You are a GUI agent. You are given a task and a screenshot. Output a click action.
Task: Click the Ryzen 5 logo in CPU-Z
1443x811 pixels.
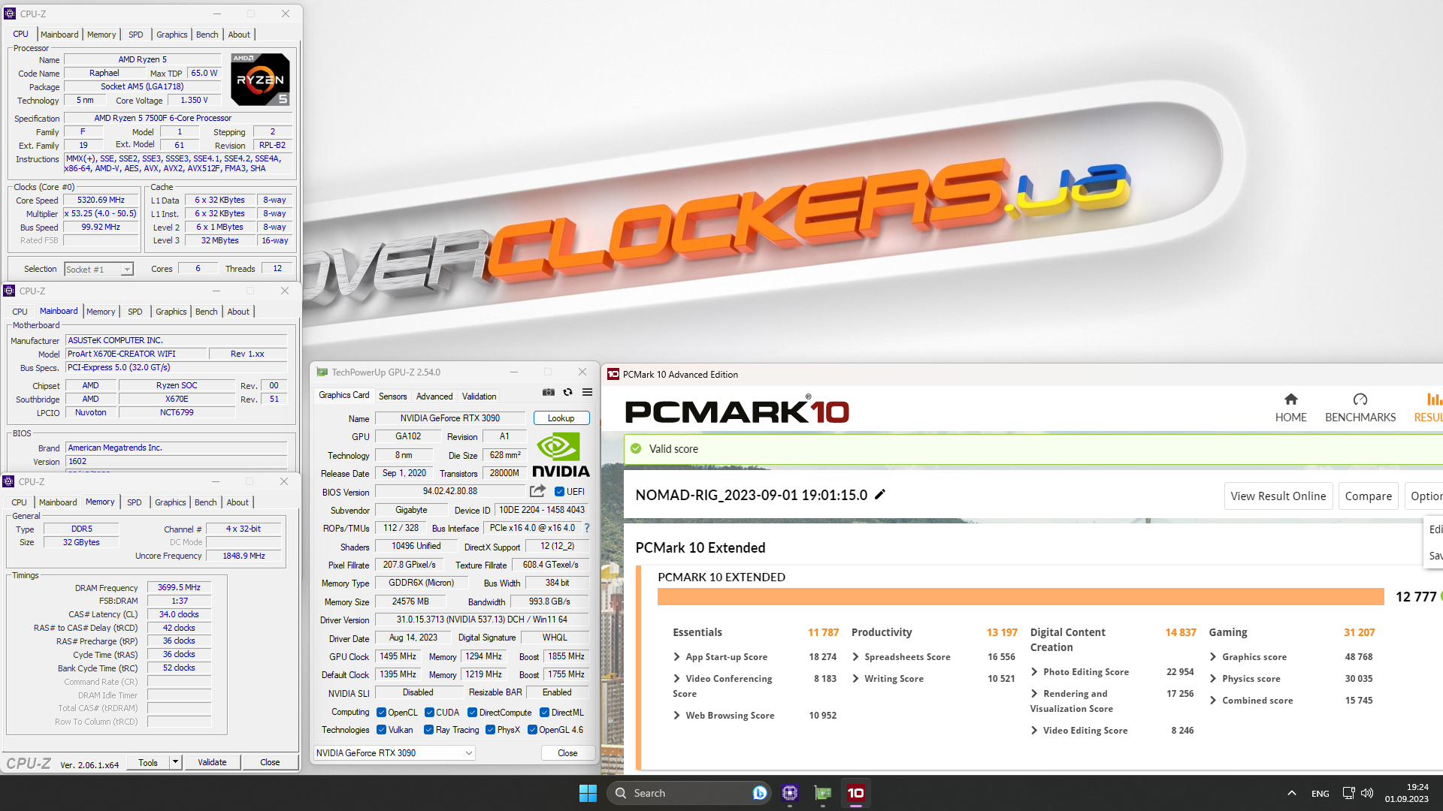[260, 79]
